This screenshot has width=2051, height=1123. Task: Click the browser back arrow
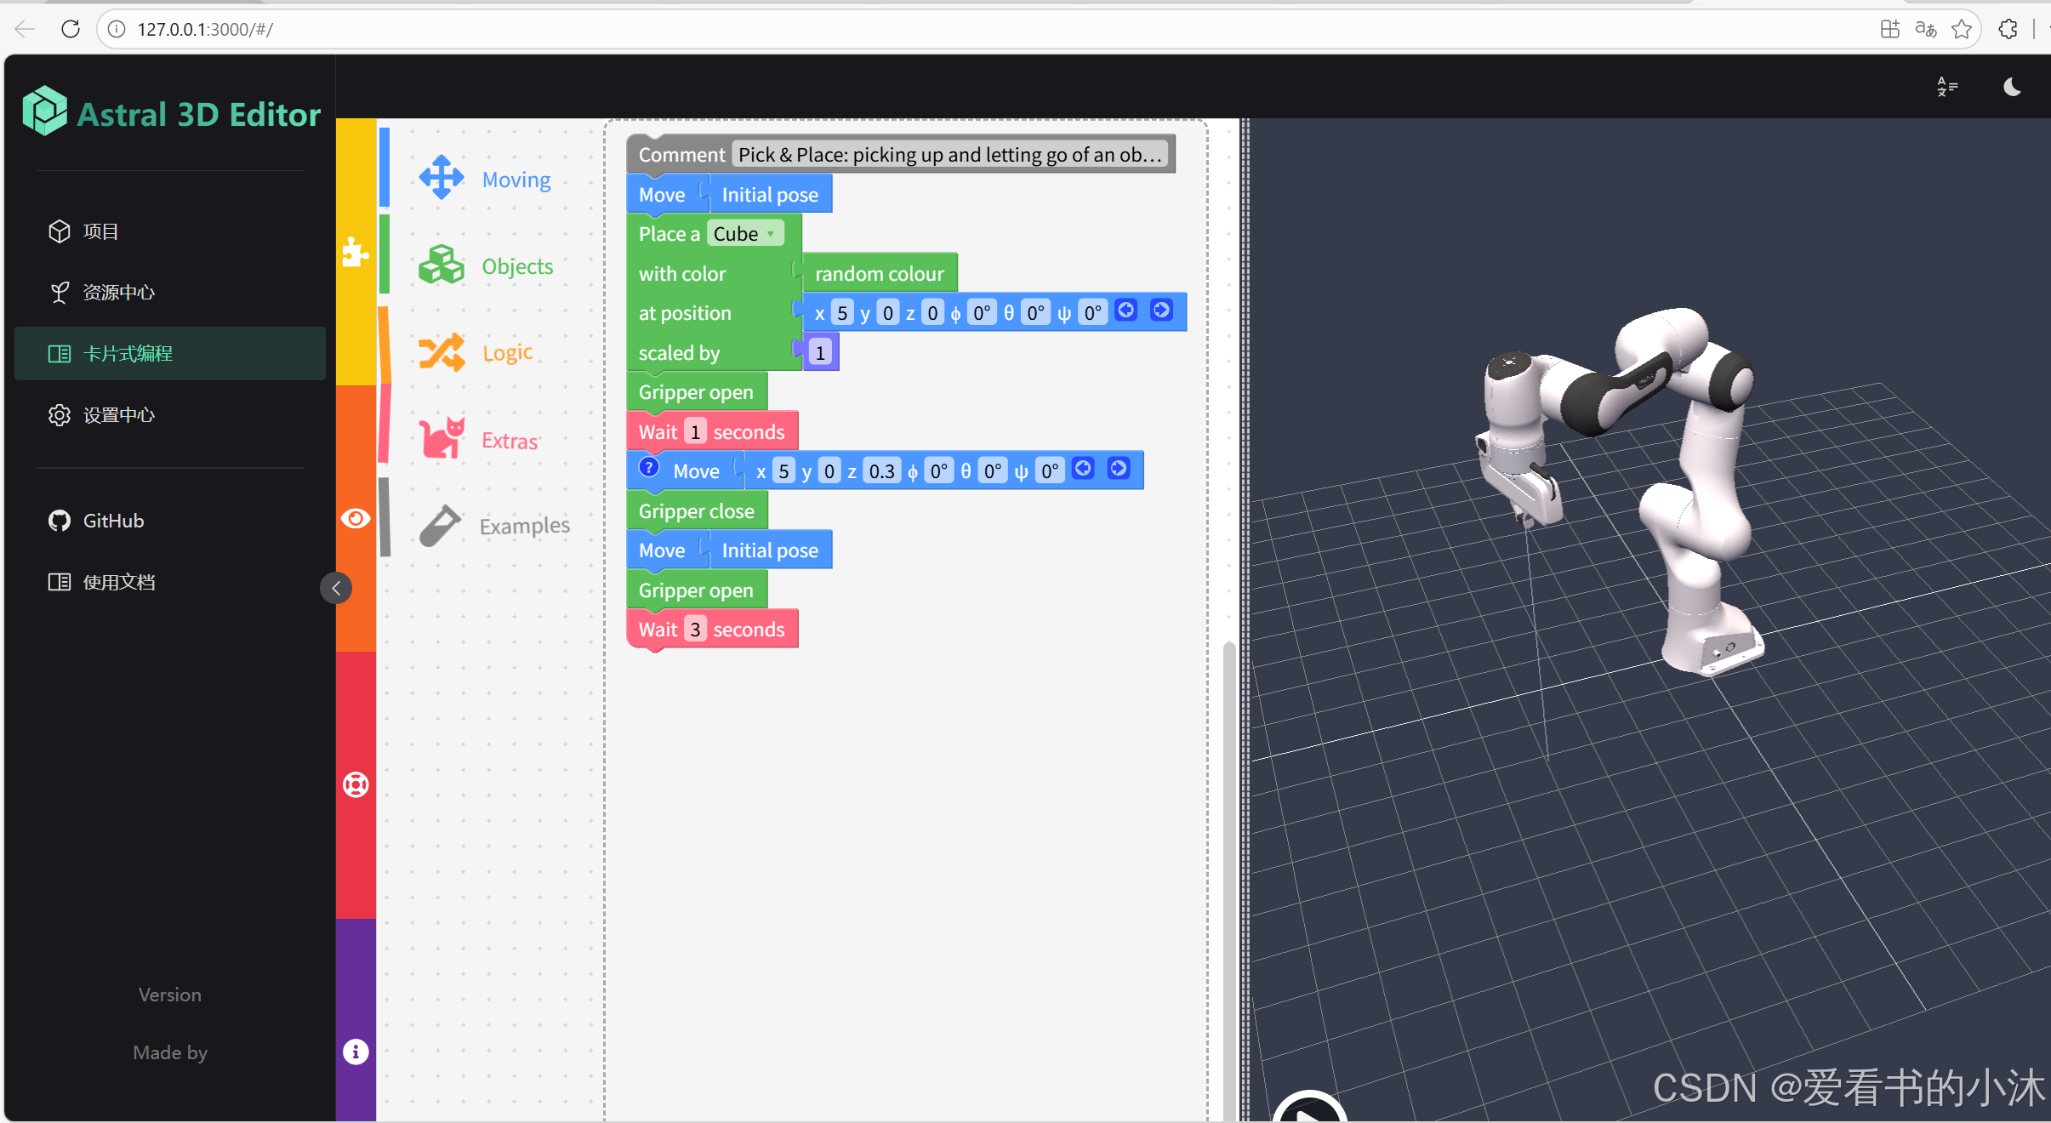[x=25, y=29]
